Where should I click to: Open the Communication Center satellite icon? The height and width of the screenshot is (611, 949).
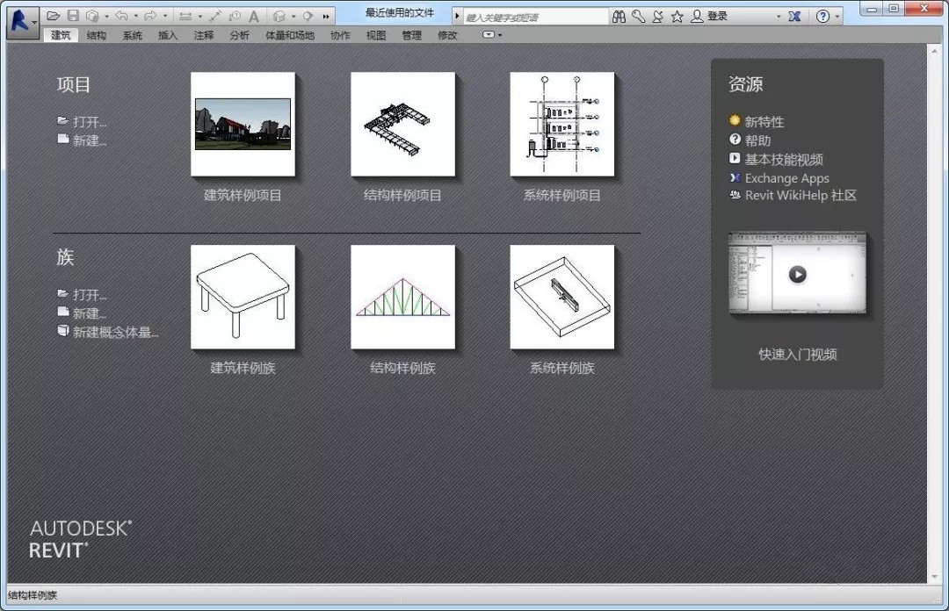658,17
